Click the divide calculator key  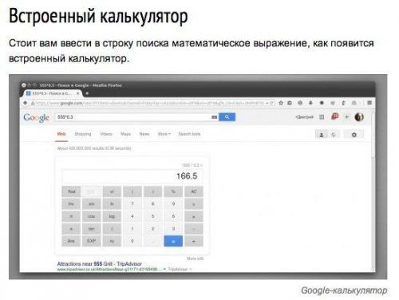[x=194, y=204]
